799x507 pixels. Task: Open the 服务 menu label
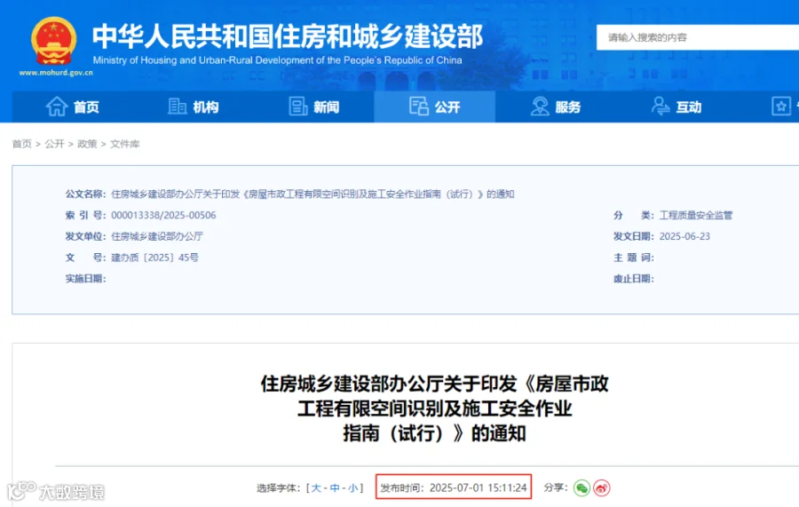pos(567,107)
